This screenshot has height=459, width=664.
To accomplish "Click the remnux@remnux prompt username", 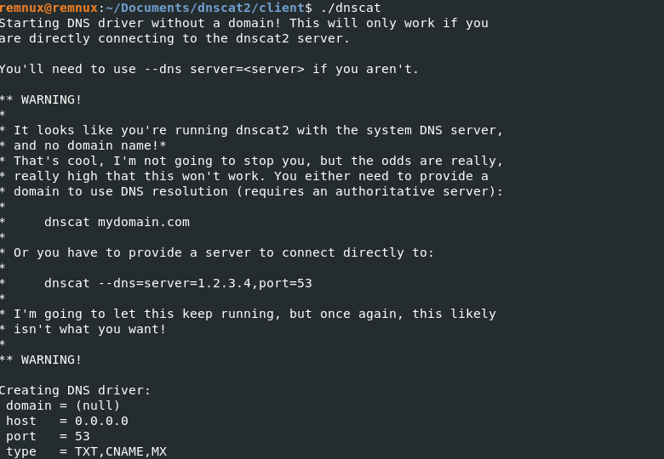I will [48, 8].
